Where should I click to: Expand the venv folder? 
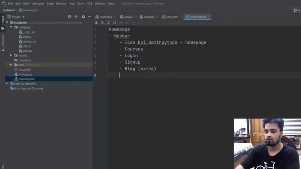pos(11,65)
